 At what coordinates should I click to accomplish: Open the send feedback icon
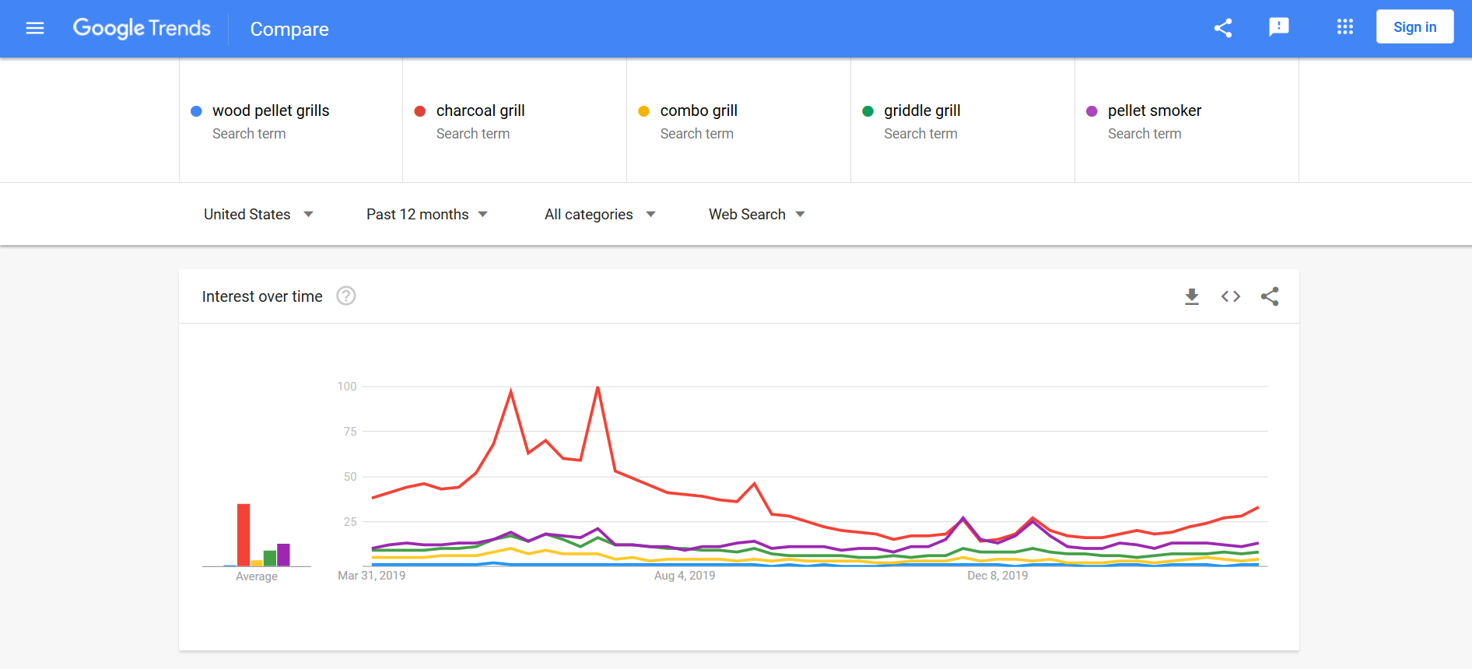1278,28
